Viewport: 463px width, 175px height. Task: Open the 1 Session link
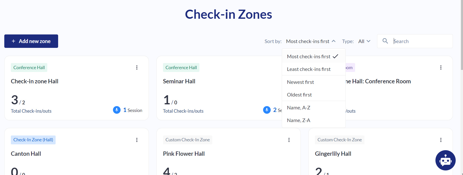pos(133,110)
